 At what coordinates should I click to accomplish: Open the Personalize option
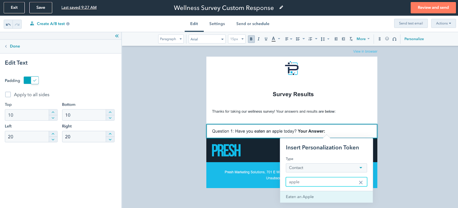click(x=414, y=39)
